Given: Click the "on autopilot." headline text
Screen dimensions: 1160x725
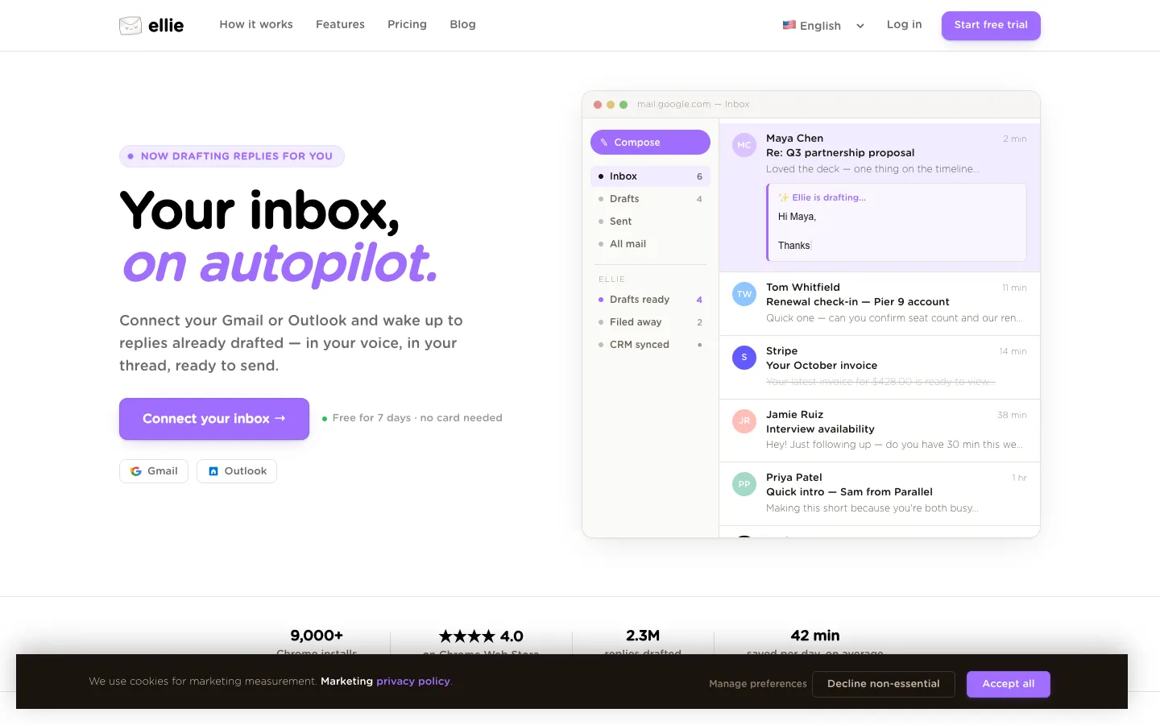Looking at the screenshot, I should point(280,264).
